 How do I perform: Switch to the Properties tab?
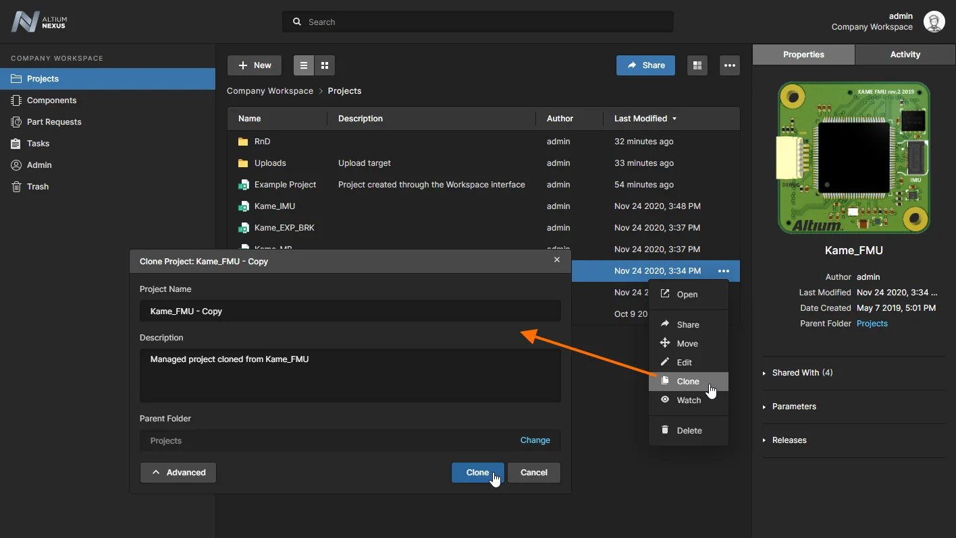coord(803,55)
